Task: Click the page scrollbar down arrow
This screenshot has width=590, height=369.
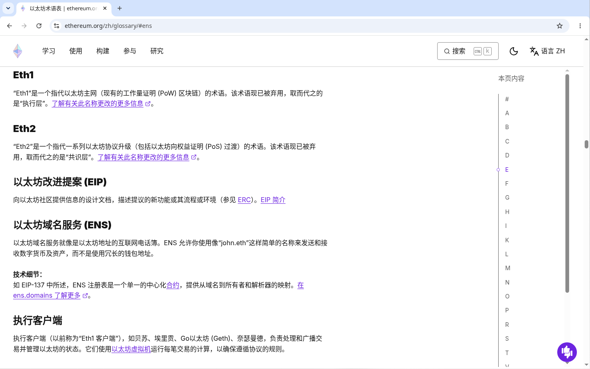Action: click(586, 364)
